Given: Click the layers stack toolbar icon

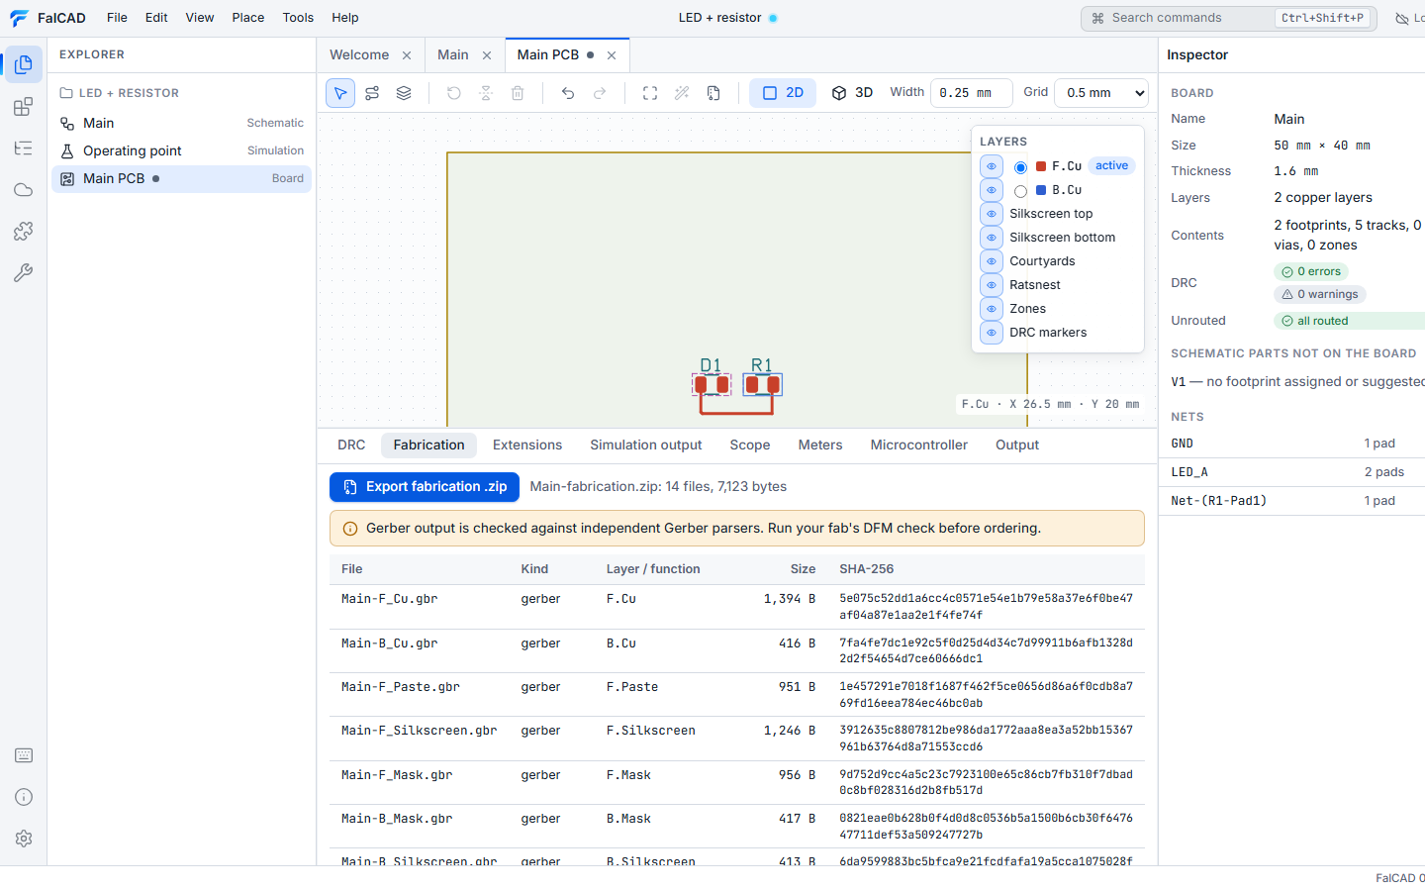Looking at the screenshot, I should coord(404,93).
